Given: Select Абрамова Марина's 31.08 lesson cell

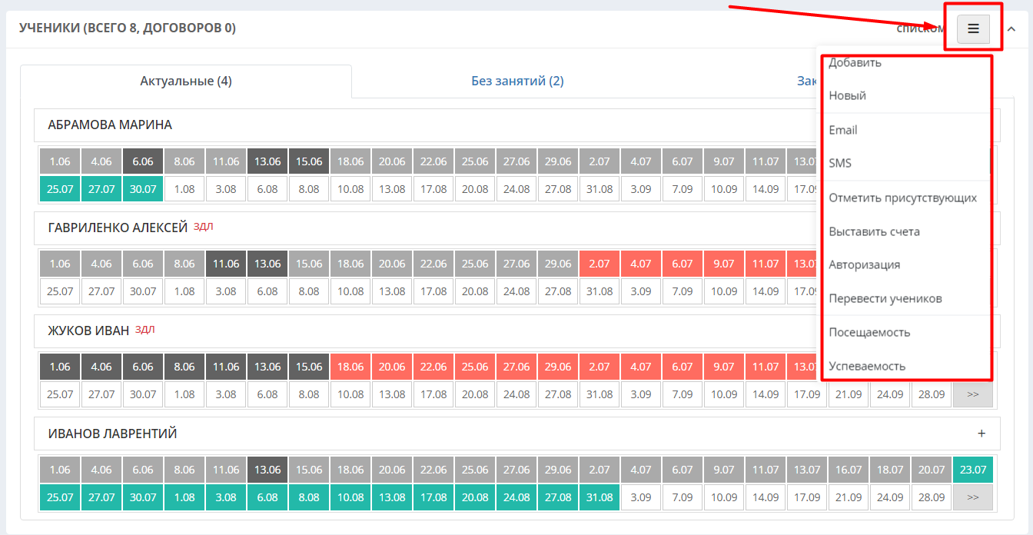Looking at the screenshot, I should pyautogui.click(x=600, y=188).
